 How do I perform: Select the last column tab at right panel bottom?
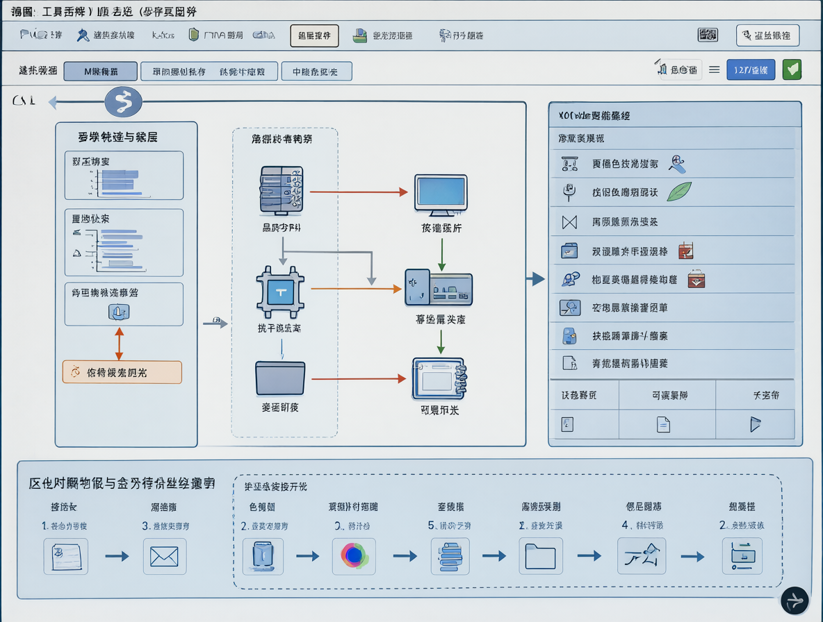point(755,395)
